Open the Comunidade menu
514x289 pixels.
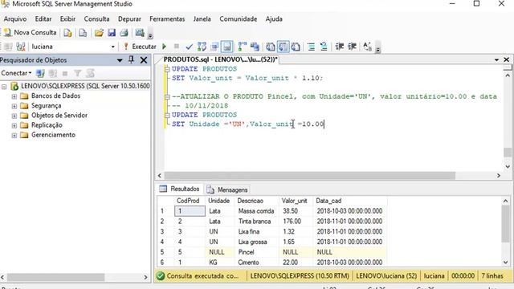coord(239,19)
